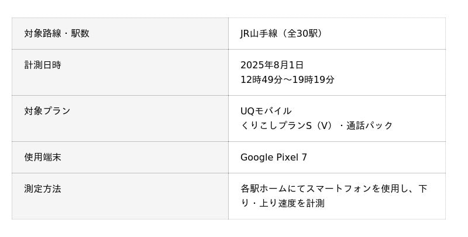This screenshot has width=468, height=237.
Task: Select the date 2025年8月1日
Action: point(272,65)
